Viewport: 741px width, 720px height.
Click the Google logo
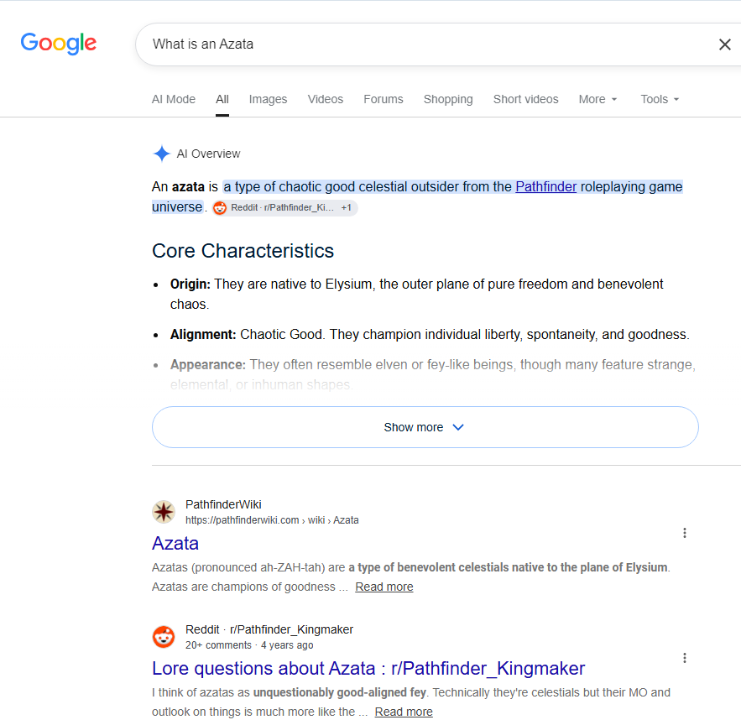coord(59,44)
